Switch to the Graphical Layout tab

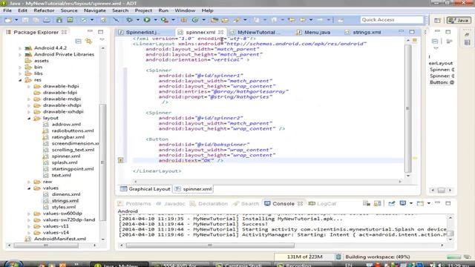point(145,189)
